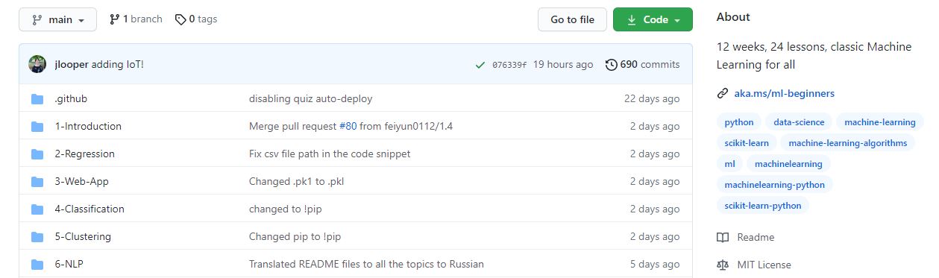Click the git branch icon in main button
This screenshot has width=939, height=278.
pyautogui.click(x=37, y=19)
